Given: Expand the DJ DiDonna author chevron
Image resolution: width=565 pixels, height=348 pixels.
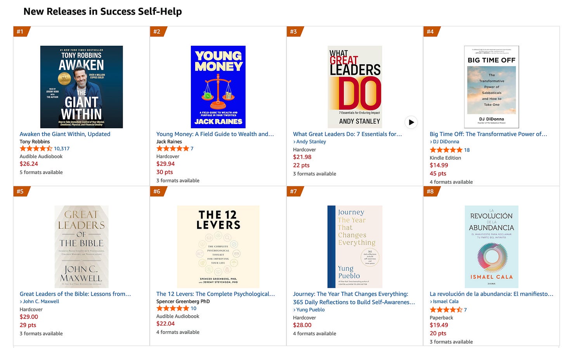Looking at the screenshot, I should [x=431, y=142].
